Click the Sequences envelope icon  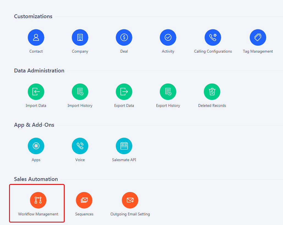(84, 200)
